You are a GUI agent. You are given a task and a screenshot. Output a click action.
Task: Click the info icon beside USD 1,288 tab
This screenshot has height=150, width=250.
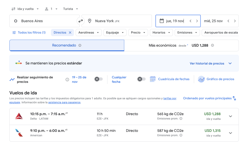click(212, 45)
